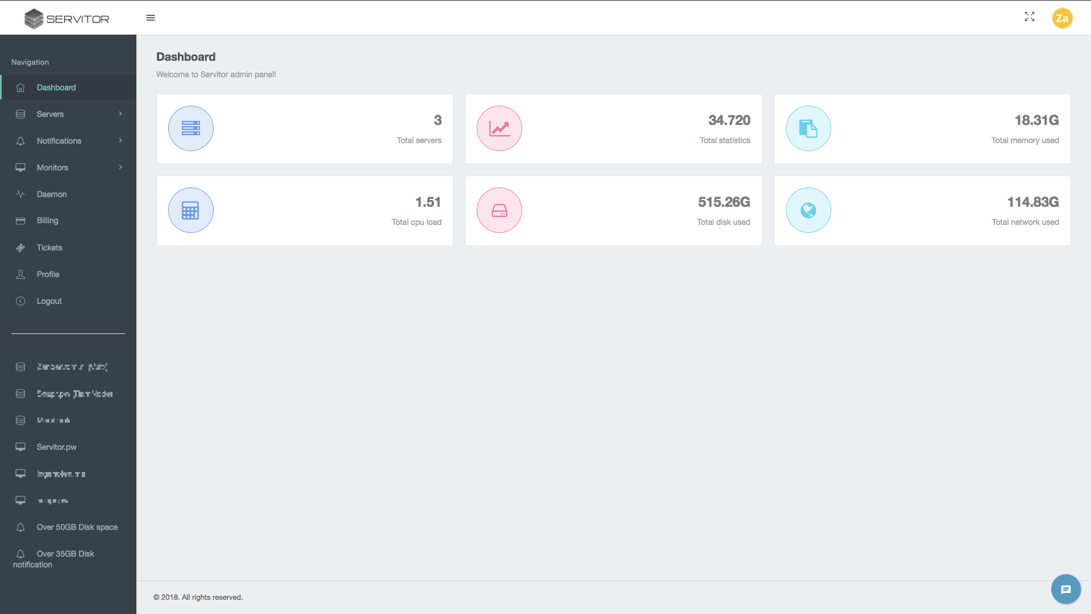
Task: Click the Logout link
Action: [49, 301]
